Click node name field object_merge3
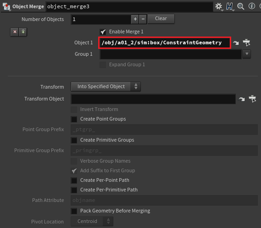 coord(129,7)
